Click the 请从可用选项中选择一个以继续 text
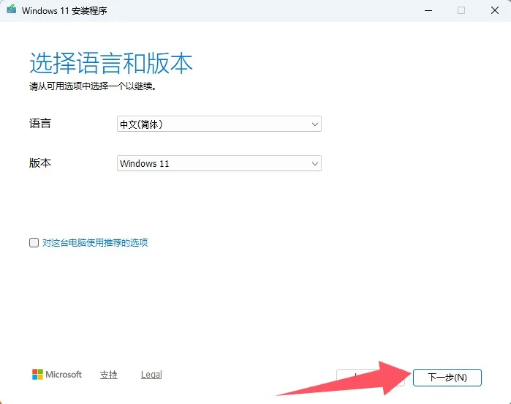 (93, 86)
